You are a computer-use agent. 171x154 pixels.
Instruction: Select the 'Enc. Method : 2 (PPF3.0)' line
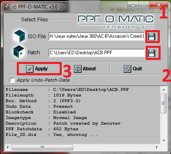point(43,101)
